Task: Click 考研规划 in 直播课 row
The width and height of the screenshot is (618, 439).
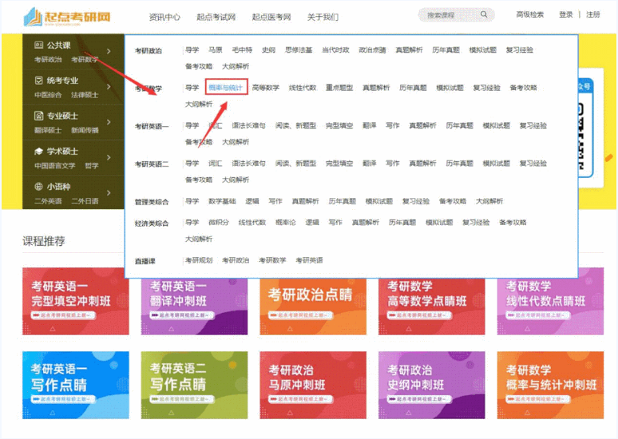Action: tap(199, 260)
